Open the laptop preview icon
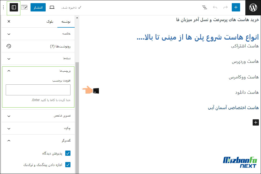 tap(52, 7)
